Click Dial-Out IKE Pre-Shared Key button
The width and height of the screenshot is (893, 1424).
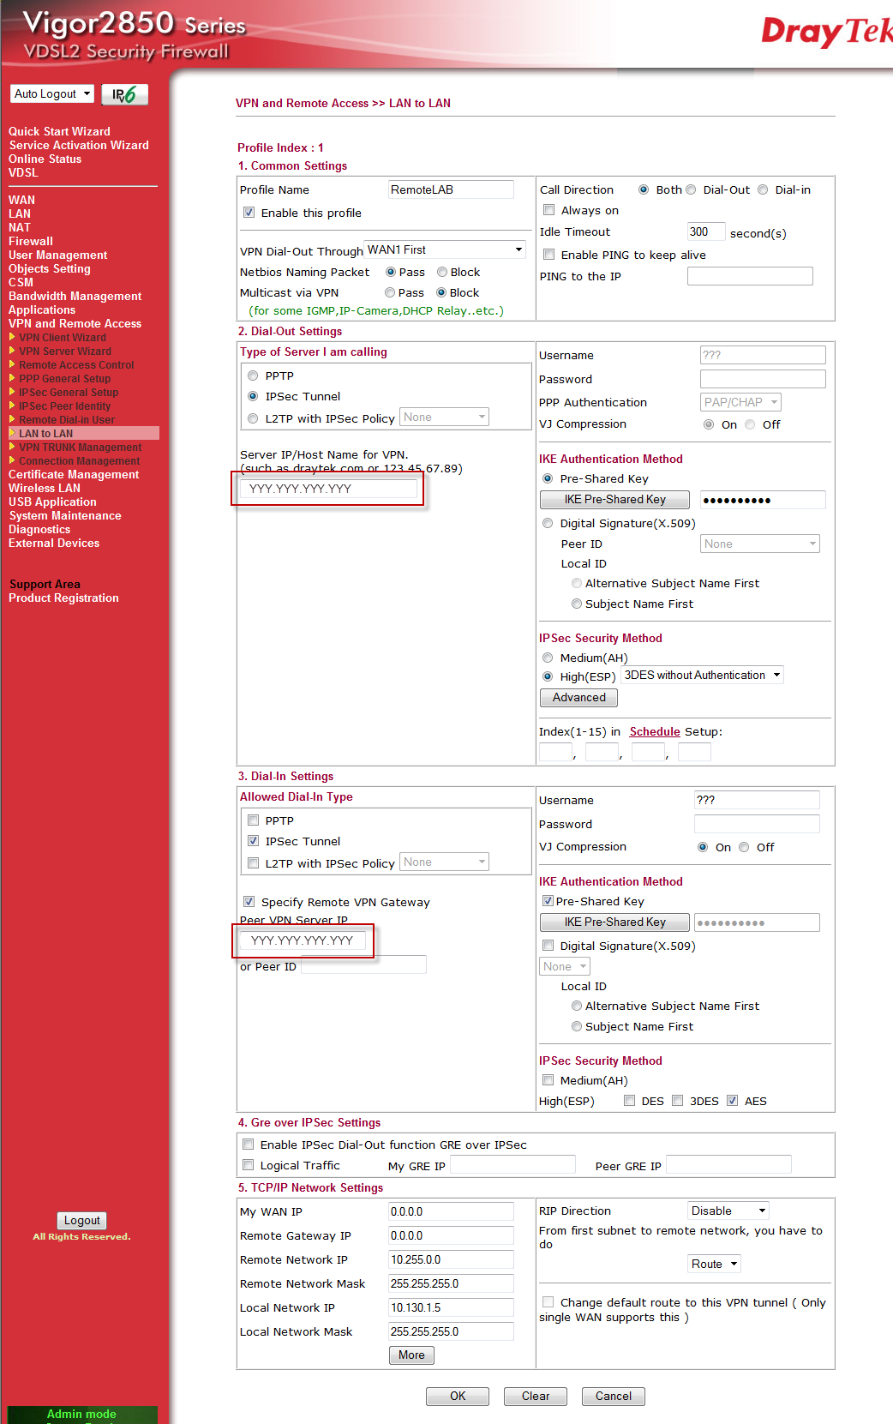pyautogui.click(x=614, y=499)
